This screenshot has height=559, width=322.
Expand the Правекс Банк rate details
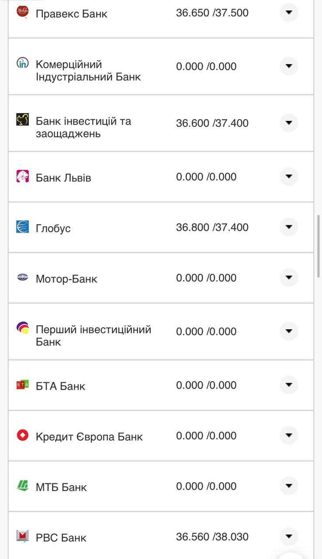[x=288, y=13]
